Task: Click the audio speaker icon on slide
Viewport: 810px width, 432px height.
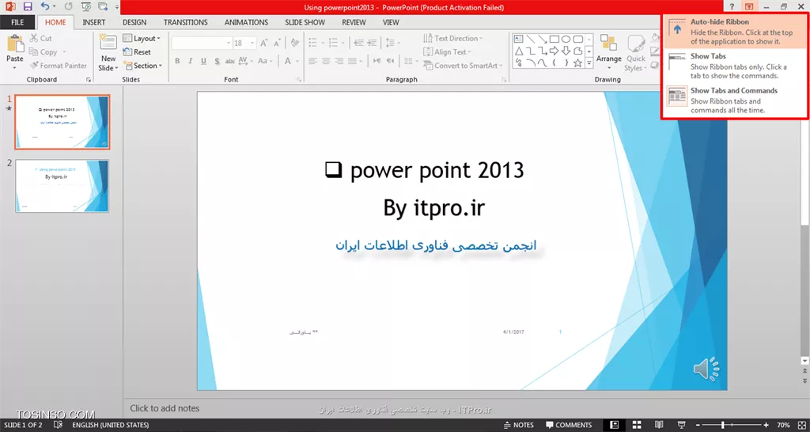Action: (x=706, y=369)
